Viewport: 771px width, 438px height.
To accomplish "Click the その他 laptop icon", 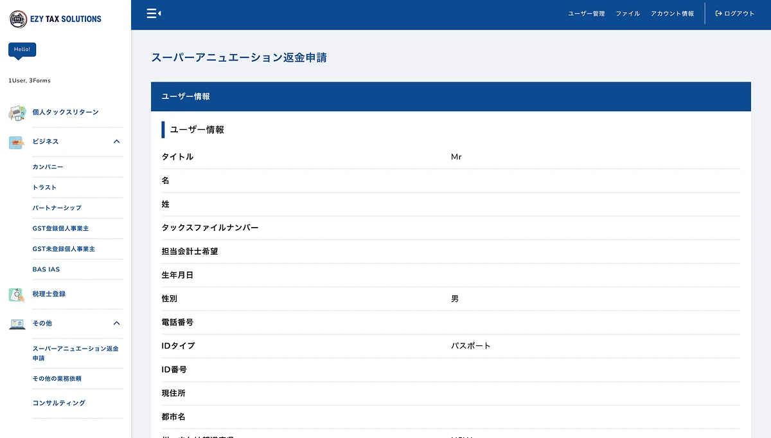I will pyautogui.click(x=17, y=324).
